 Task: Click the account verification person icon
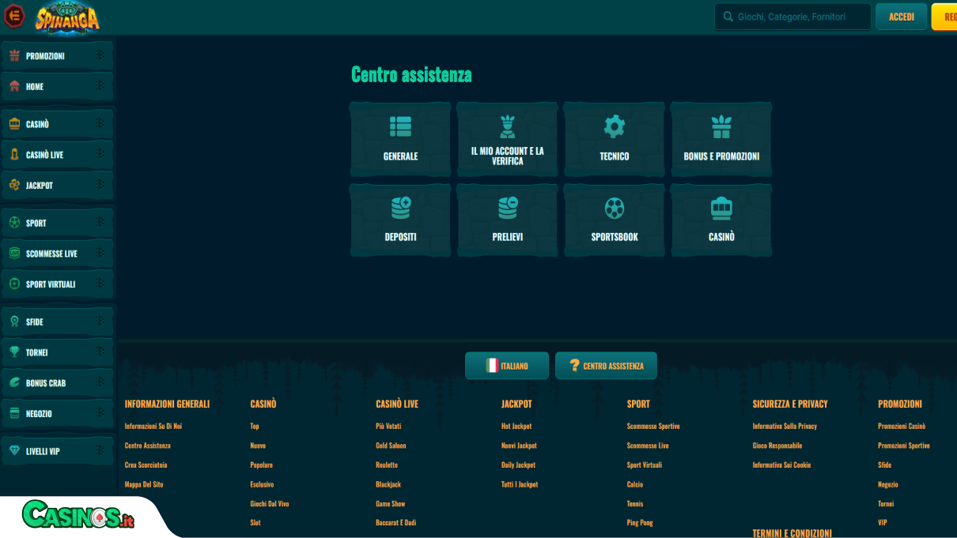click(x=508, y=126)
